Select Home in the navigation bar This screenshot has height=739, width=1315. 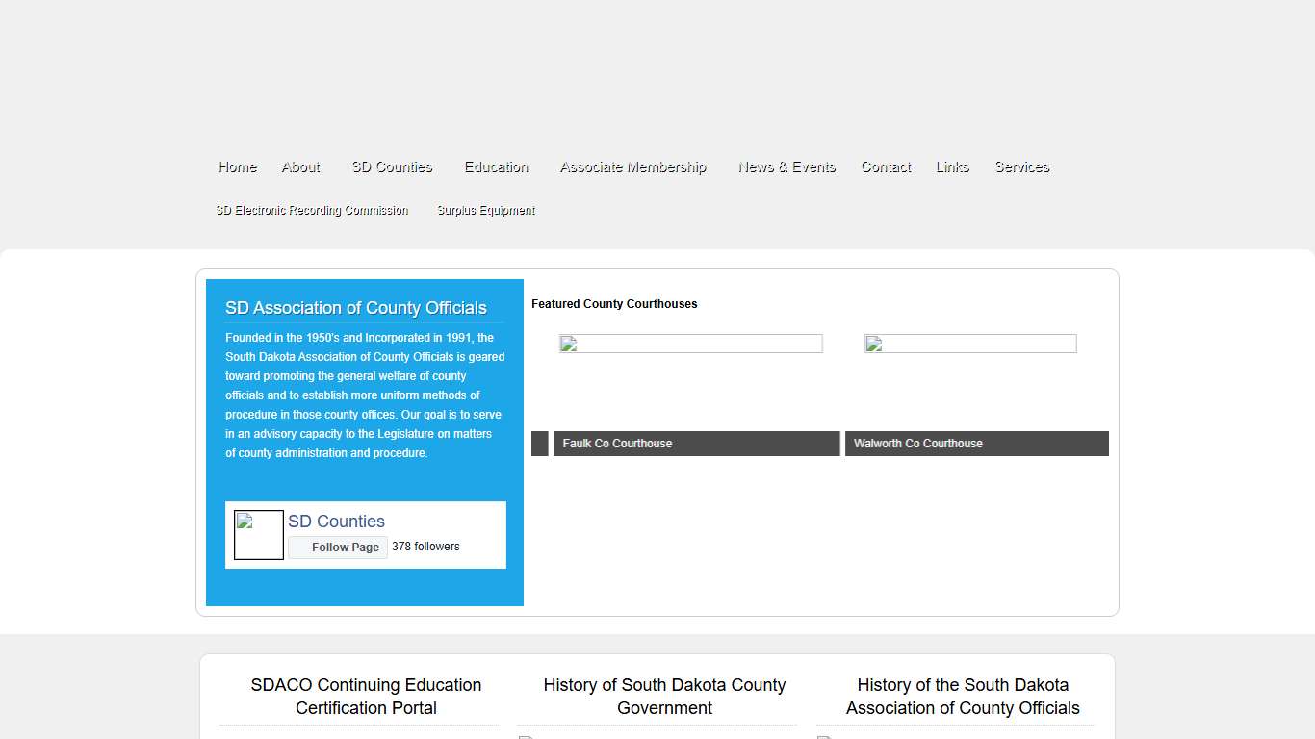coord(237,166)
